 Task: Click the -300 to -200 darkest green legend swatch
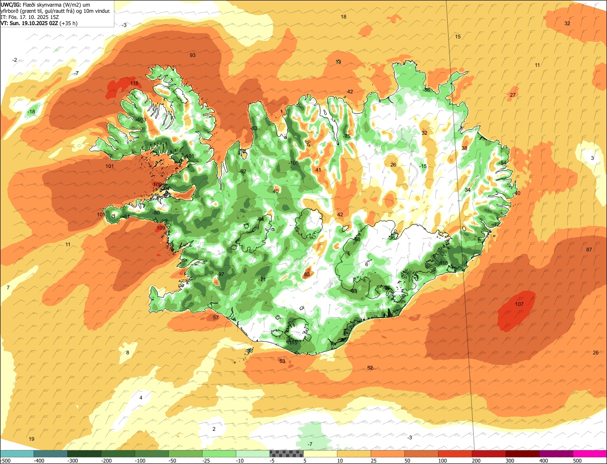[84, 454]
